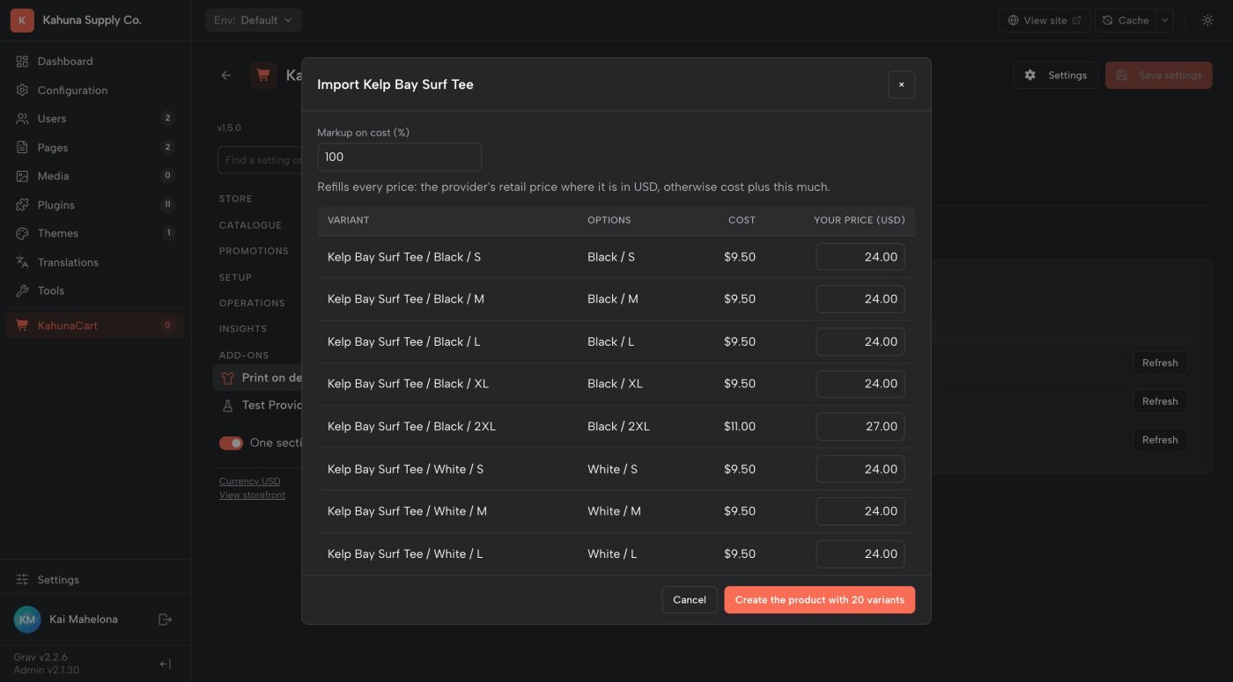Open the Configuration page icon
Viewport: 1233px width, 682px height.
(22, 90)
